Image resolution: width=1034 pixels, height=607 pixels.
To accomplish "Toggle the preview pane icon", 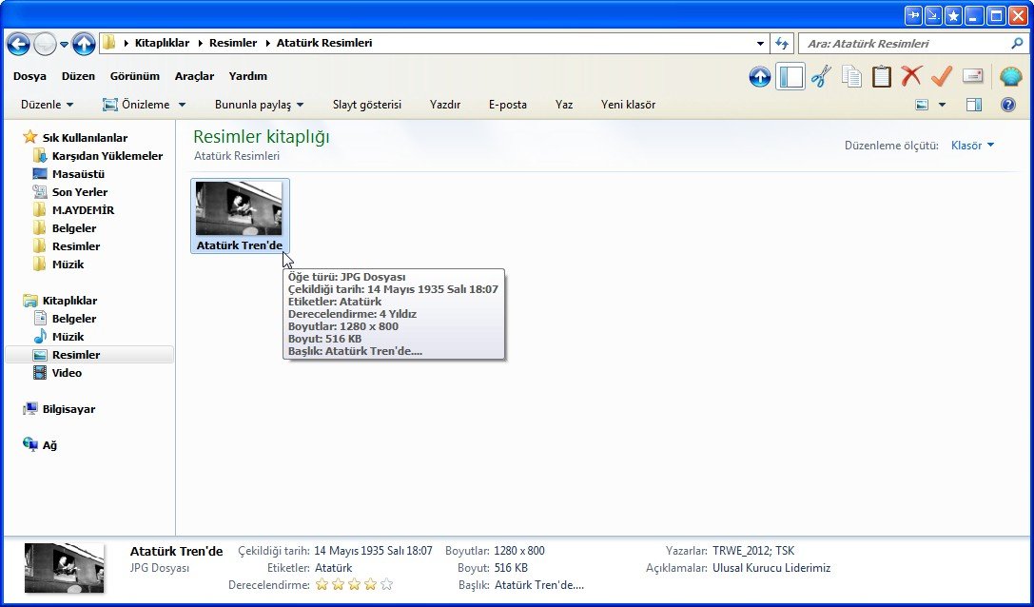I will tap(974, 105).
